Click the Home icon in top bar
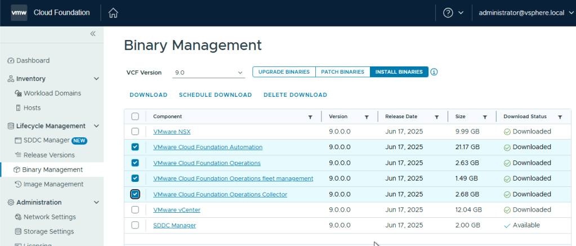The image size is (576, 246). click(113, 13)
